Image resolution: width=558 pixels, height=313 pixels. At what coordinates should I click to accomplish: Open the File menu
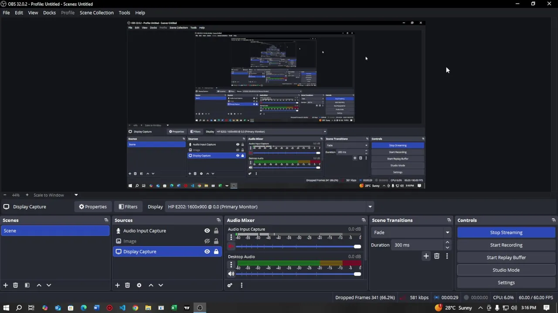point(6,13)
